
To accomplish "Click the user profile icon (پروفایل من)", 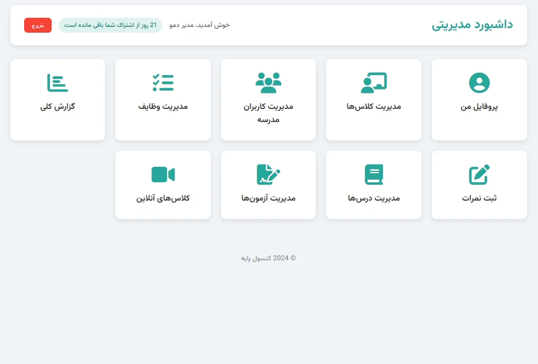I will coord(479,83).
